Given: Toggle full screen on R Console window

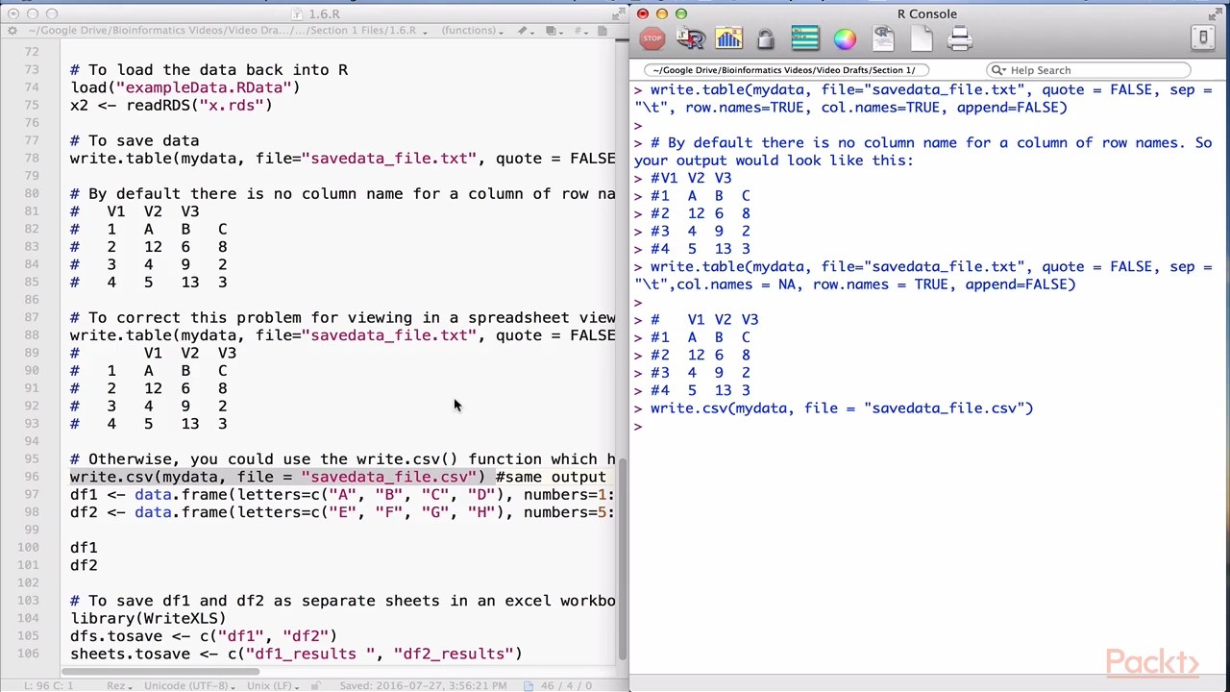Looking at the screenshot, I should coord(1214,12).
